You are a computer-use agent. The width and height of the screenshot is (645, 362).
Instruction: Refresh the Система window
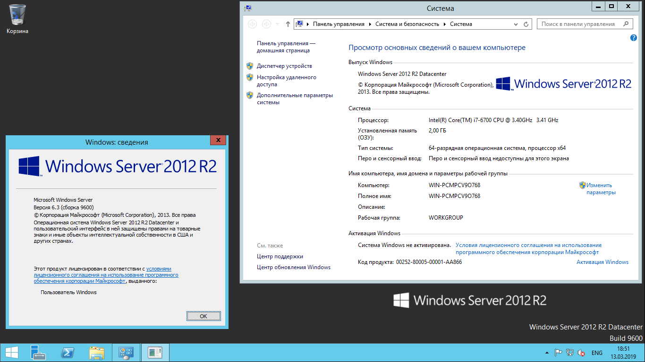click(527, 24)
